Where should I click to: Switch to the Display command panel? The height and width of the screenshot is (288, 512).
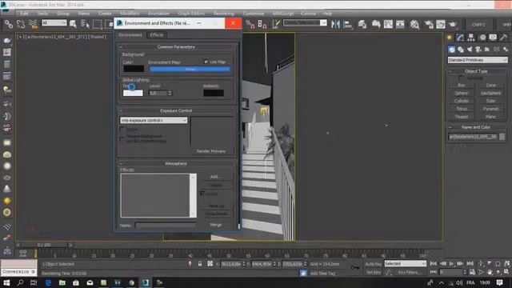click(x=493, y=38)
